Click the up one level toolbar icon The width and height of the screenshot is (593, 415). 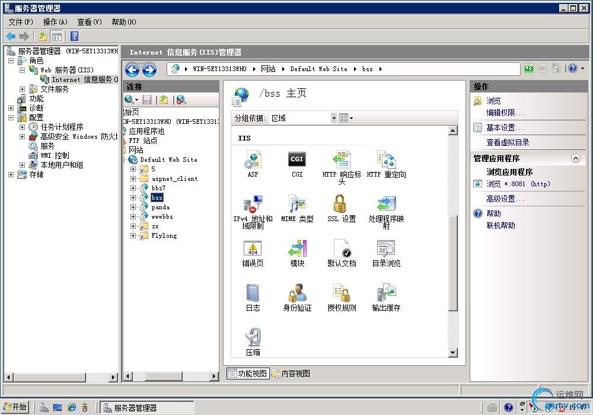click(42, 36)
